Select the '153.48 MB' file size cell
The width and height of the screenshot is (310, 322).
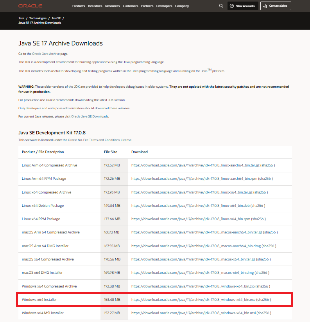point(114,300)
